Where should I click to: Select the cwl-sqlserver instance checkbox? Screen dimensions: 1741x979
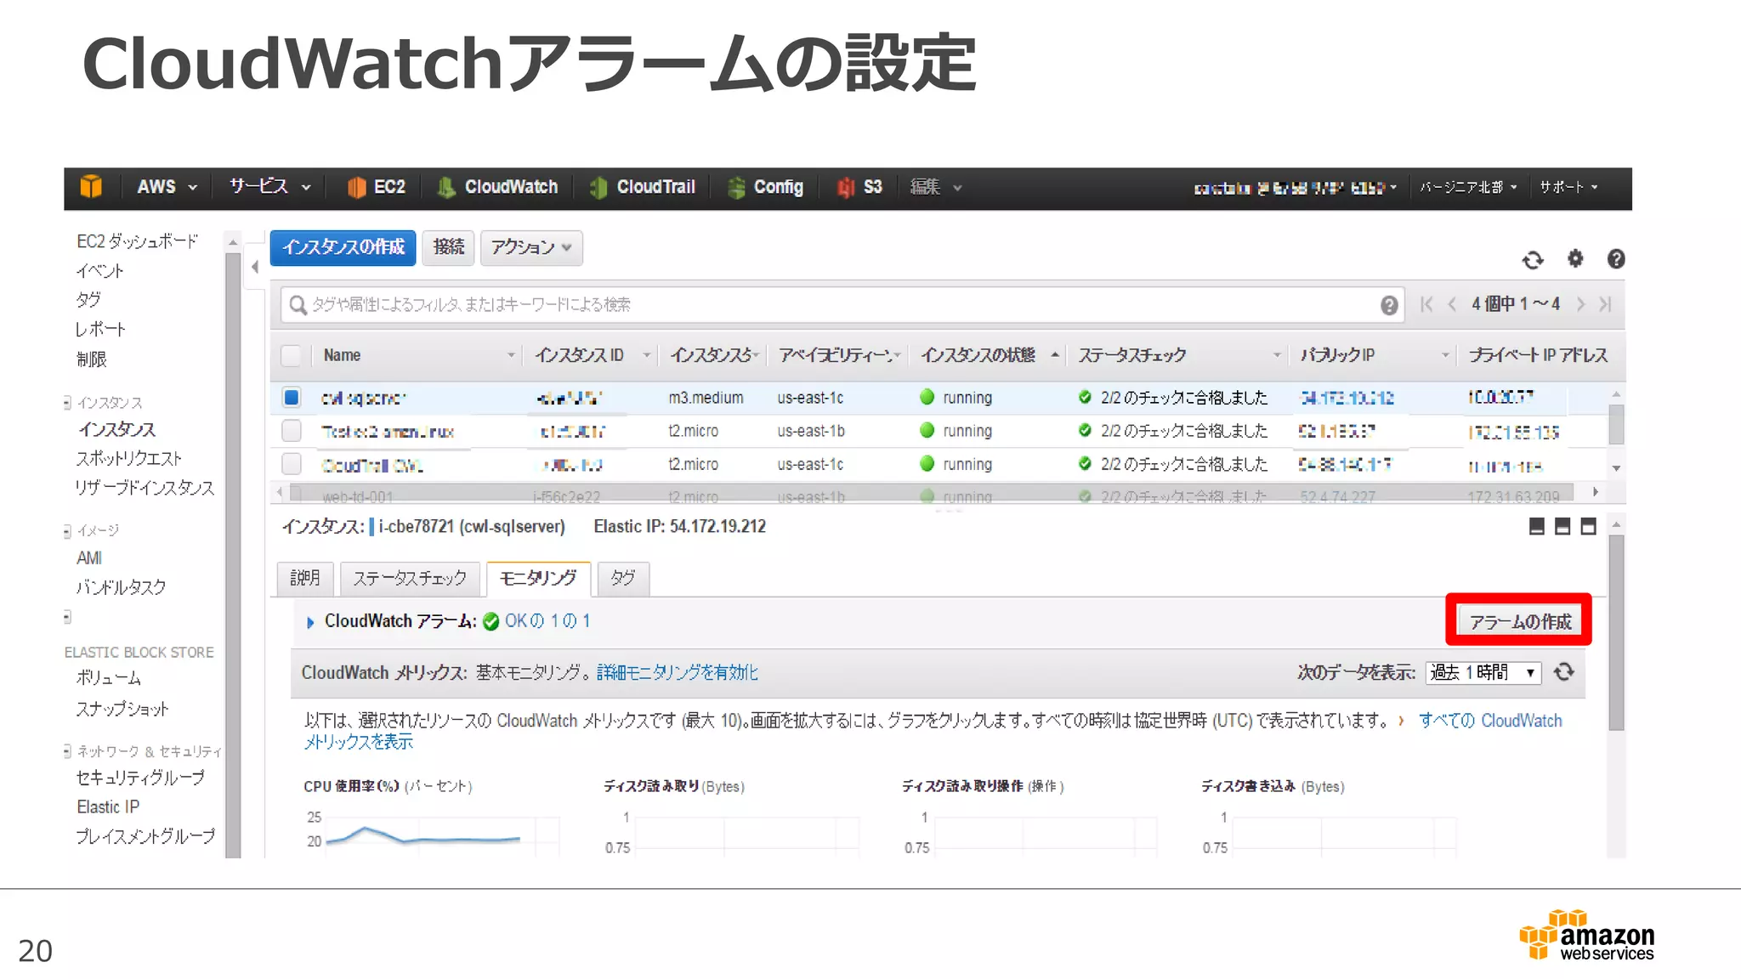point(292,398)
